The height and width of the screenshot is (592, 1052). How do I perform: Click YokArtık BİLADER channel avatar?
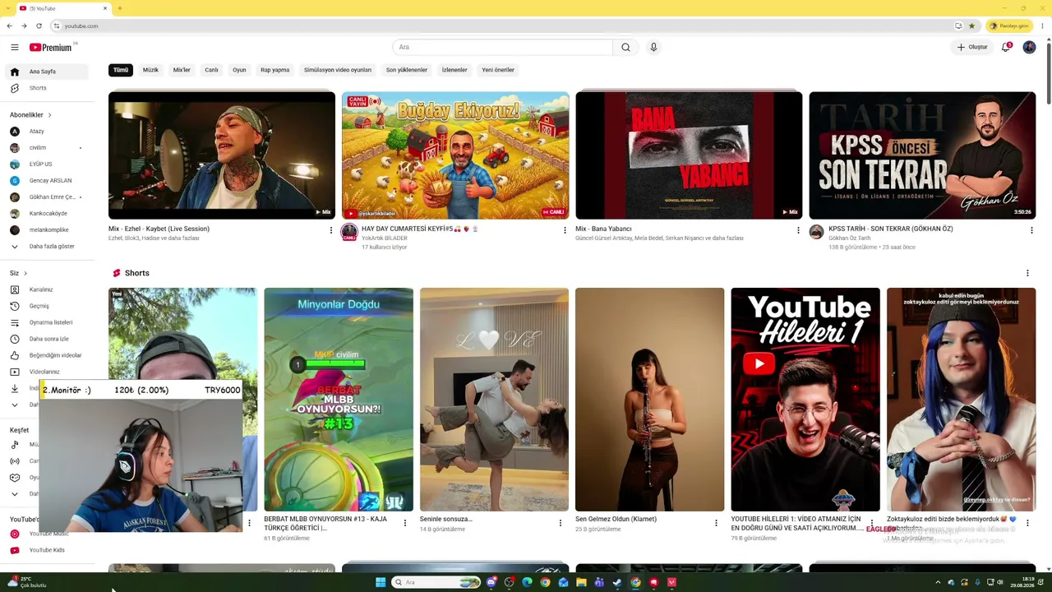point(349,232)
